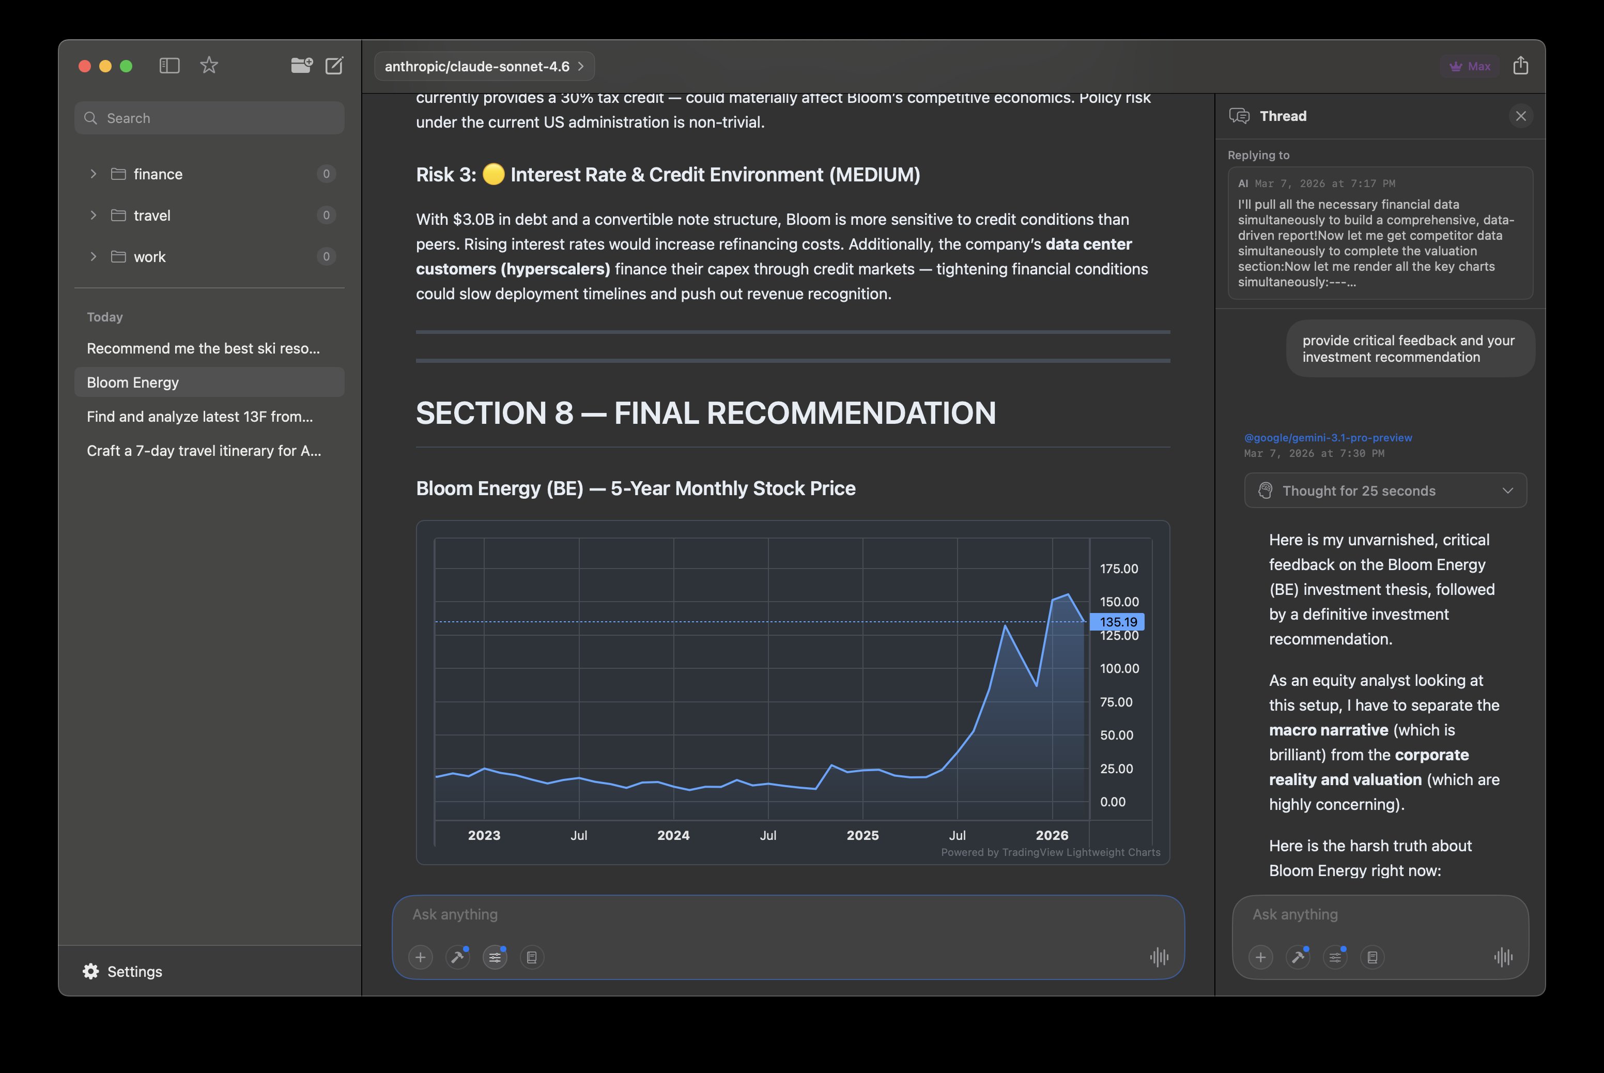
Task: Collapse the Thought for 25 seconds section
Action: (x=1509, y=490)
